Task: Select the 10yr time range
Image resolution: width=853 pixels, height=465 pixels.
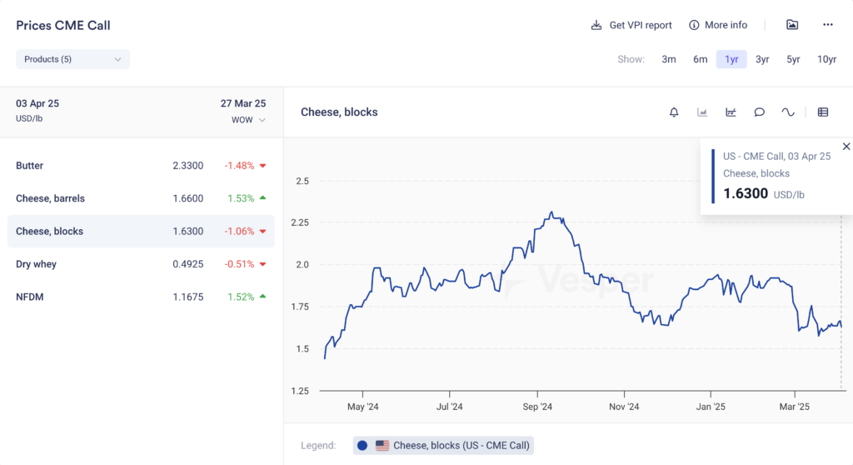Action: coord(826,59)
